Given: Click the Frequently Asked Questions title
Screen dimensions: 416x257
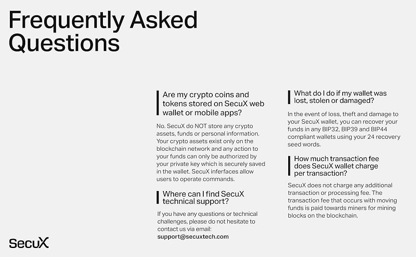Looking at the screenshot, I should (x=103, y=32).
